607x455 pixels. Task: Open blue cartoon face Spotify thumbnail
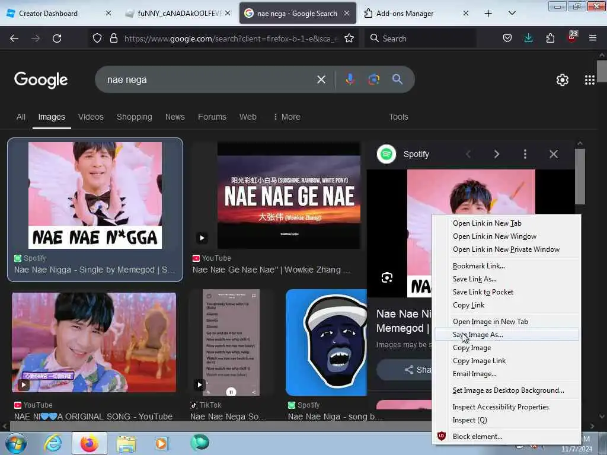(x=326, y=342)
